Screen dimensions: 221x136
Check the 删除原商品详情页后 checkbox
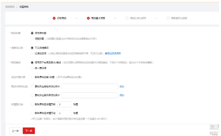click(32, 113)
